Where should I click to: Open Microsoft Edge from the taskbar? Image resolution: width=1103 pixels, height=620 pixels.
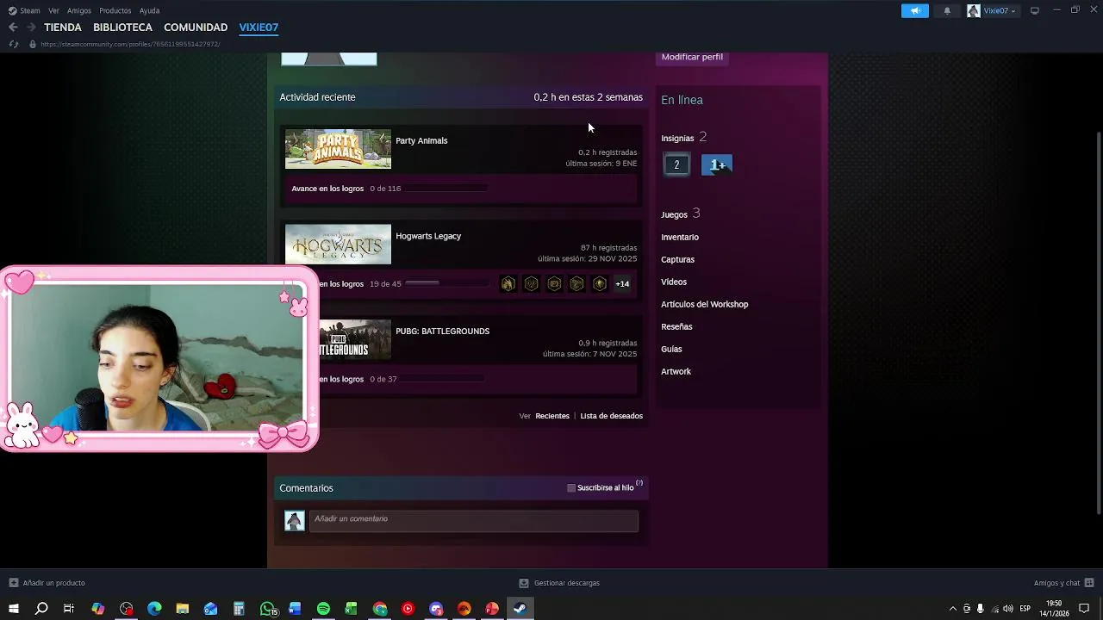pos(154,609)
